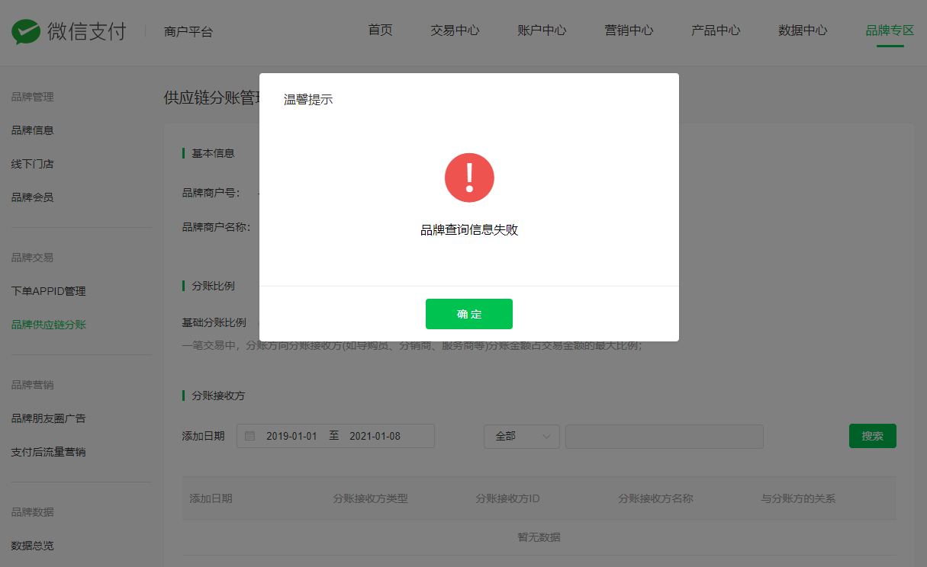Image resolution: width=927 pixels, height=567 pixels.
Task: Click the green 确定 confirm button
Action: pos(469,314)
